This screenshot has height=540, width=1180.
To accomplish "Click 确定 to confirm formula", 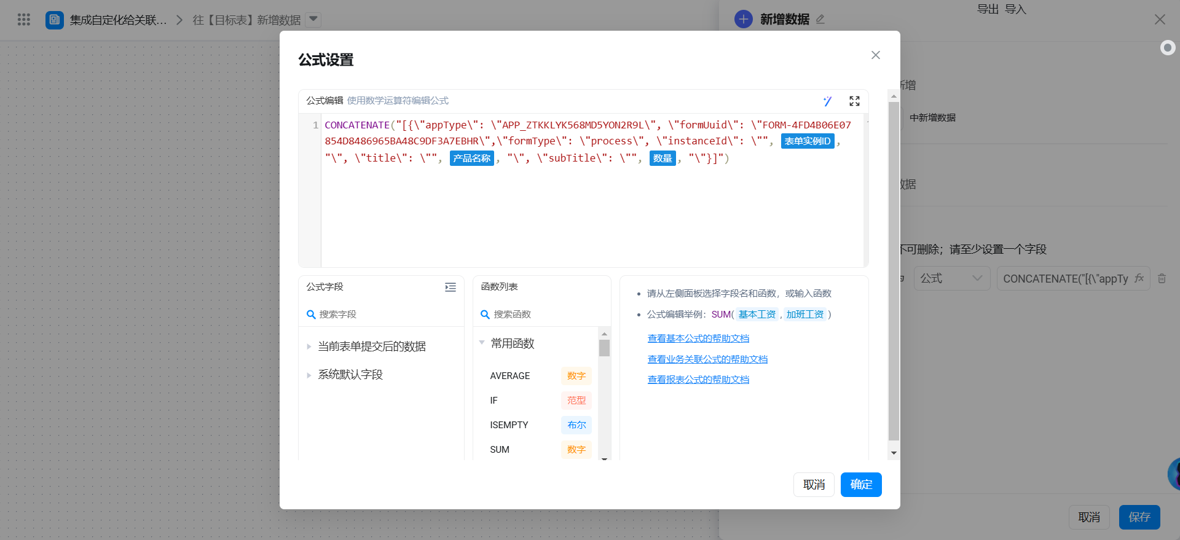I will pyautogui.click(x=860, y=485).
